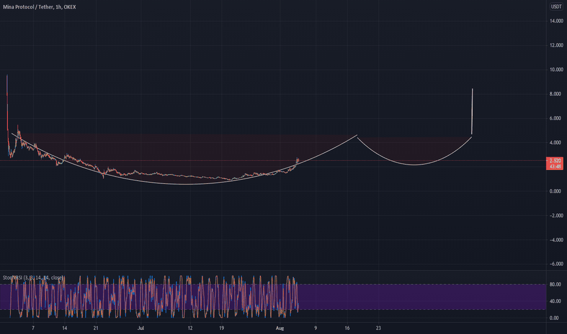
Task: Click the Jul date label
Action: [141, 328]
